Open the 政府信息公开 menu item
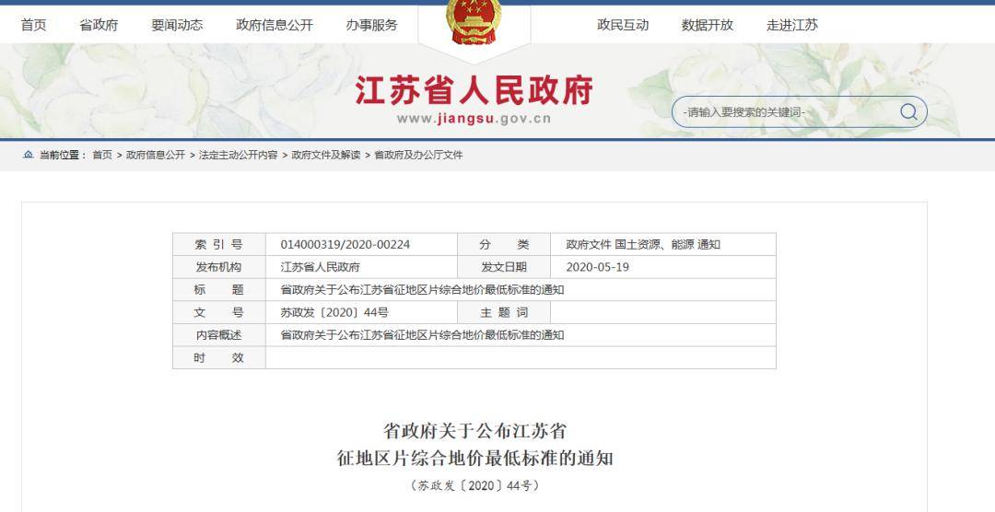995x512 pixels. (x=275, y=26)
